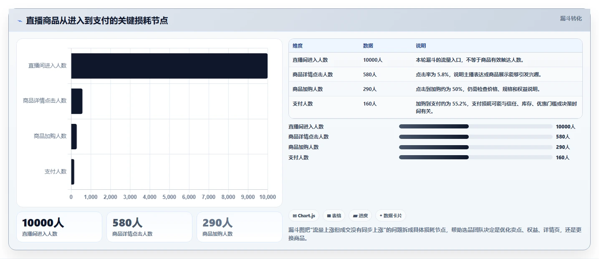Click the chart y-axis label 商品加购人数

tap(50, 136)
